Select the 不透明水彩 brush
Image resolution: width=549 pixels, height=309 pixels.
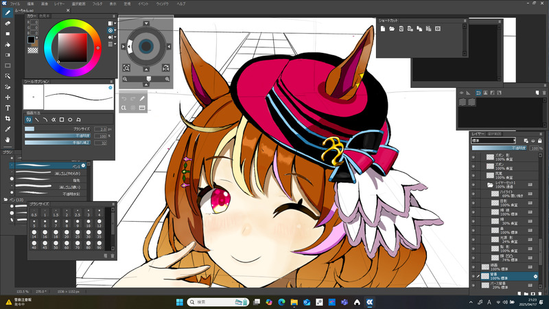pos(48,194)
